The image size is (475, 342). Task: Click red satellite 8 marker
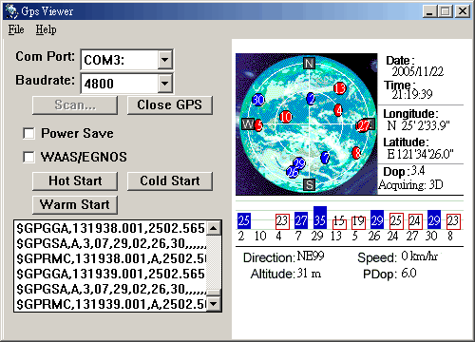pos(356,153)
